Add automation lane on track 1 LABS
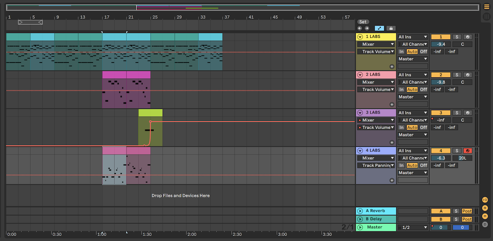Screen dimensions: 493x241 [x=392, y=66]
